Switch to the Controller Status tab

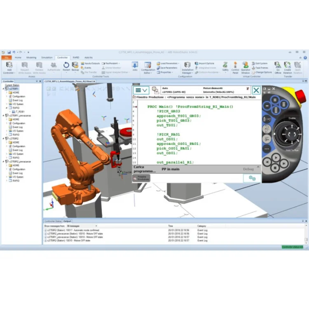pos(53,221)
